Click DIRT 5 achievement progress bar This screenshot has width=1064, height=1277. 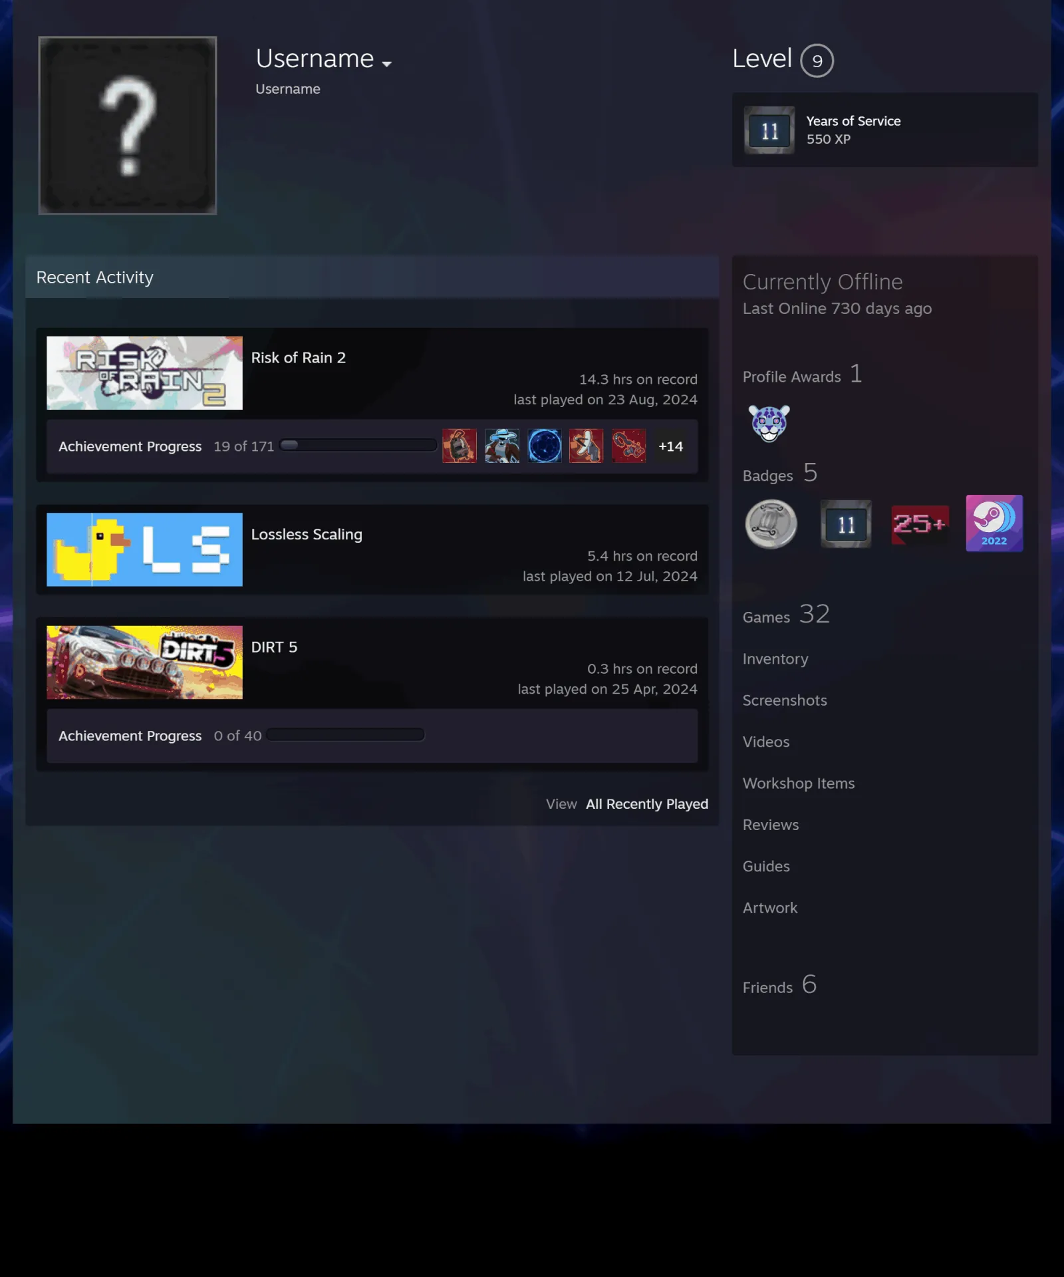point(345,735)
